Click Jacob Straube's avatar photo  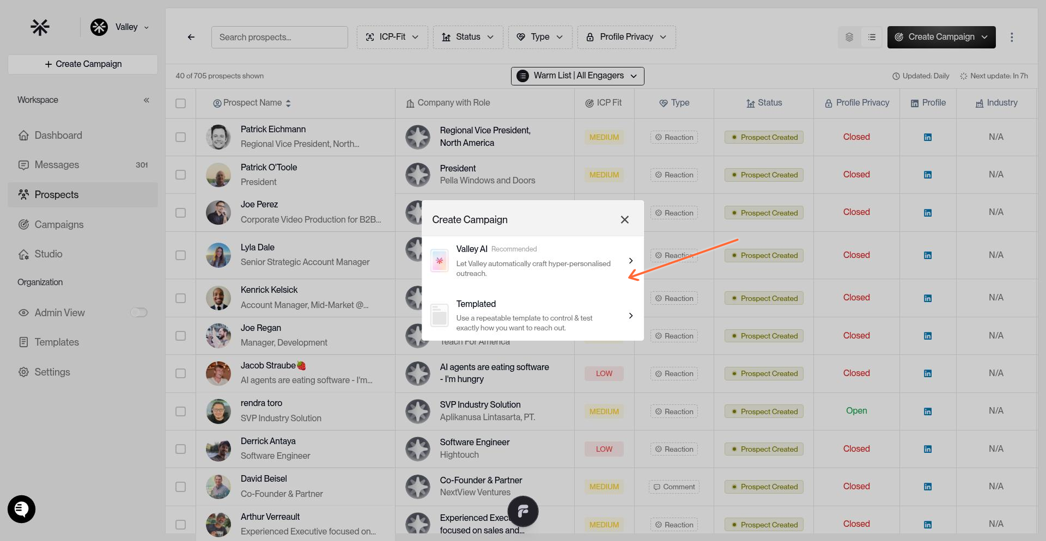point(218,373)
